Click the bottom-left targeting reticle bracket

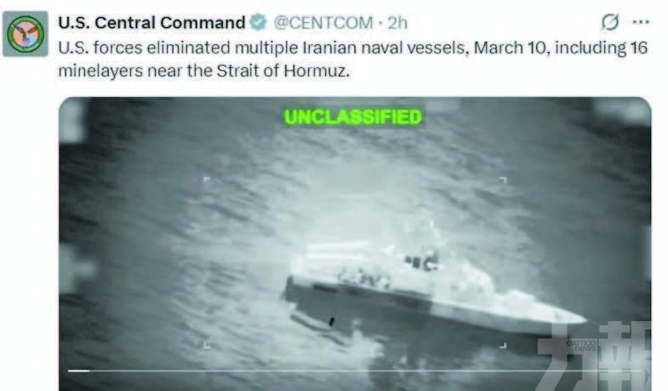click(x=207, y=344)
